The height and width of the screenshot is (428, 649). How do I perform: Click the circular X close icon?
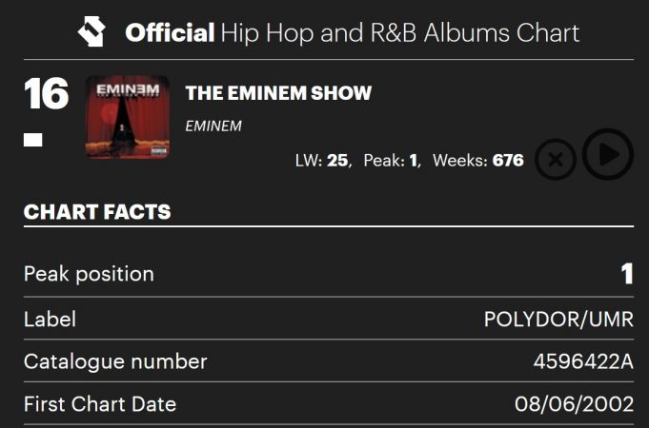click(x=556, y=160)
